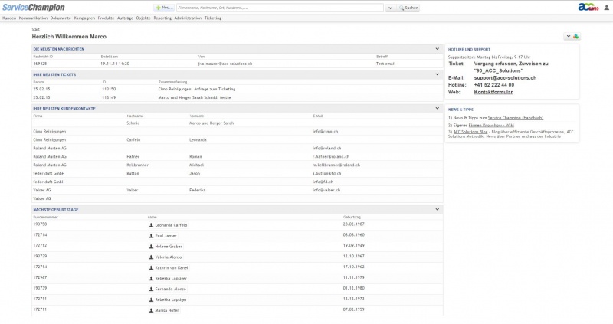Viewport: 613px width, 324px height.
Task: Open the Kampagnen menu
Action: pyautogui.click(x=84, y=18)
